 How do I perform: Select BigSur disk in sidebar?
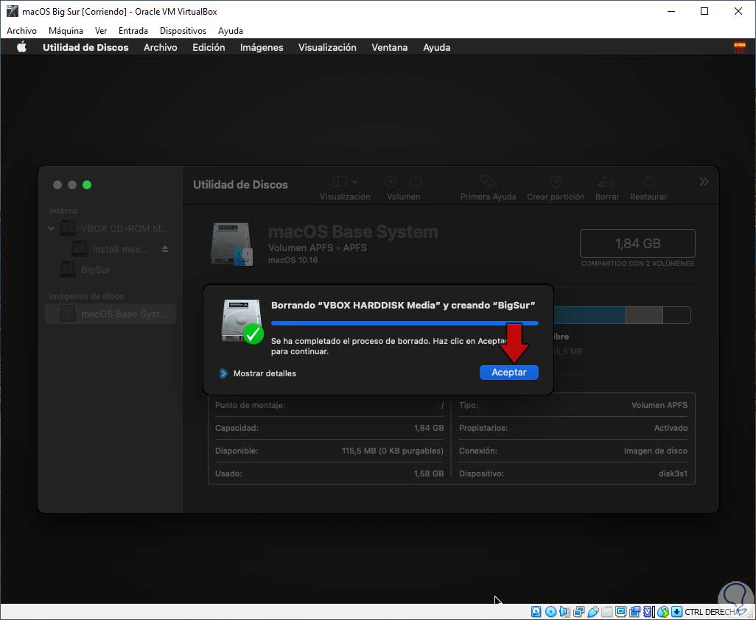[x=85, y=270]
